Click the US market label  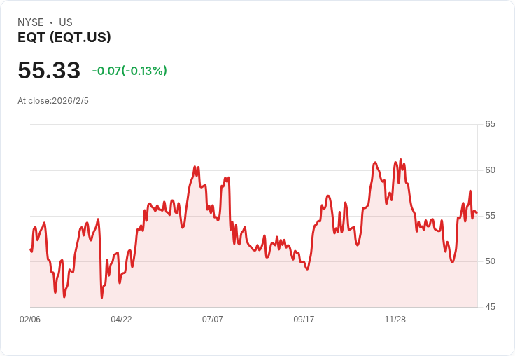click(66, 22)
